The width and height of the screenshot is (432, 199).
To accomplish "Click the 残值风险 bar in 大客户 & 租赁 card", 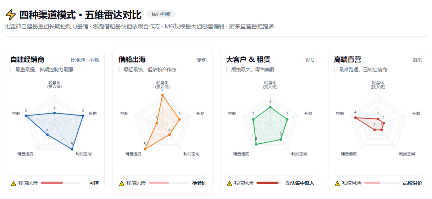I will 269,183.
